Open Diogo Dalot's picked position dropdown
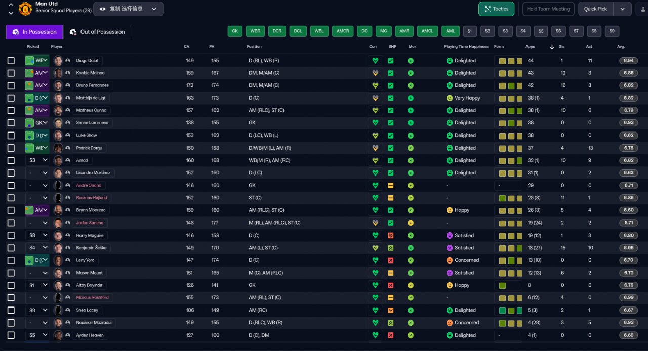Image resolution: width=648 pixels, height=351 pixels. (x=37, y=61)
